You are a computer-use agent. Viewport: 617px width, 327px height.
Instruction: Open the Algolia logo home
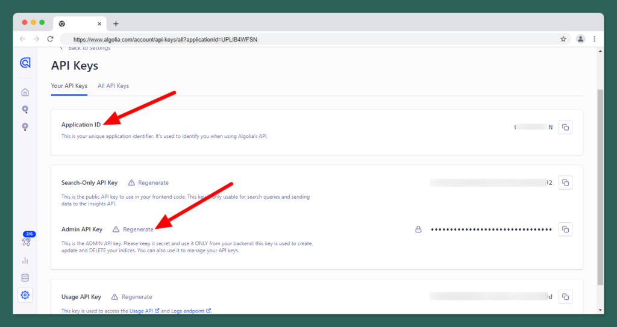pyautogui.click(x=25, y=63)
